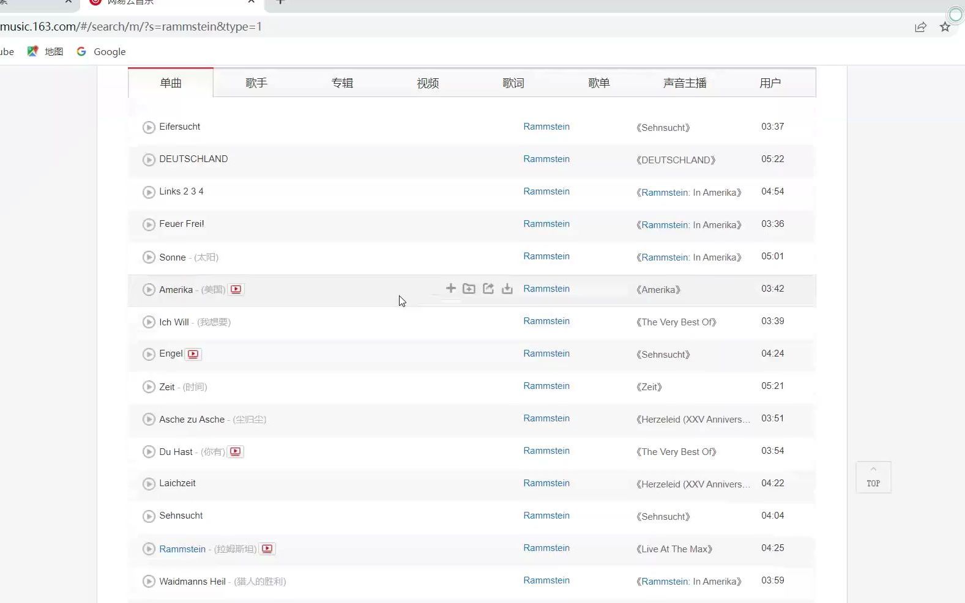Play the song DEUTSCHLAND
Screen dimensions: 965x603
(149, 160)
